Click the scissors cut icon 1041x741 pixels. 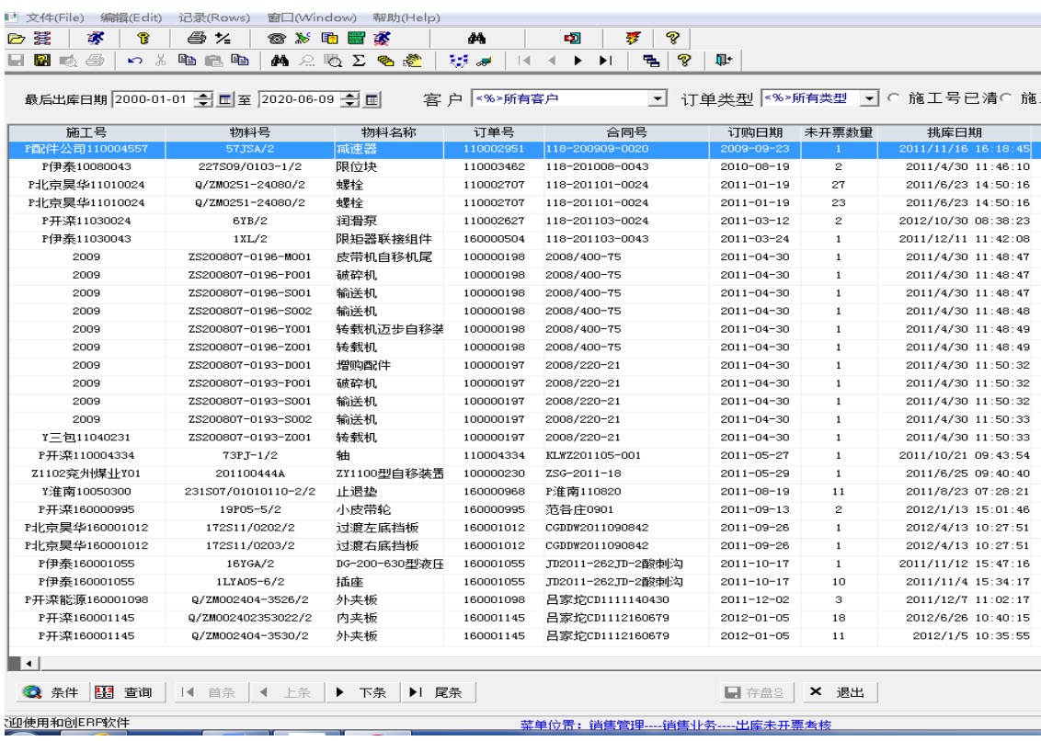160,61
